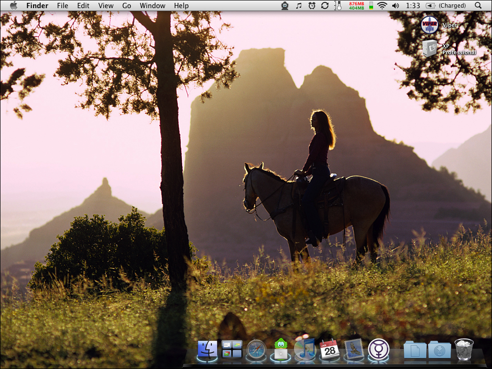Click the Adium duck menu bar icon

click(x=285, y=6)
